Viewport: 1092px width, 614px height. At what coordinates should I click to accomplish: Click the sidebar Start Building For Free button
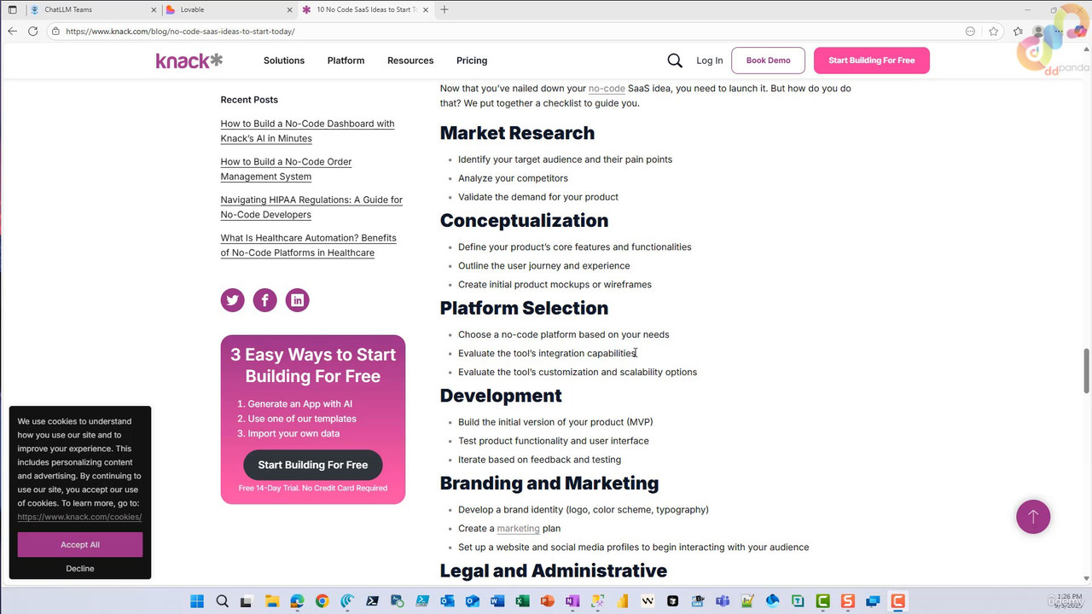pyautogui.click(x=313, y=465)
